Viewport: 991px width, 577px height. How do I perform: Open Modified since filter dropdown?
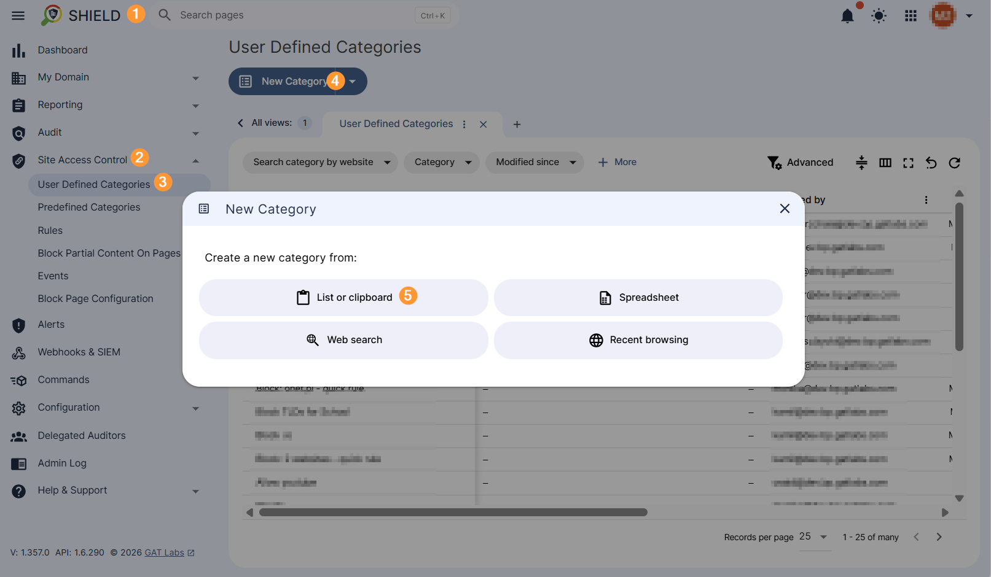(x=535, y=162)
